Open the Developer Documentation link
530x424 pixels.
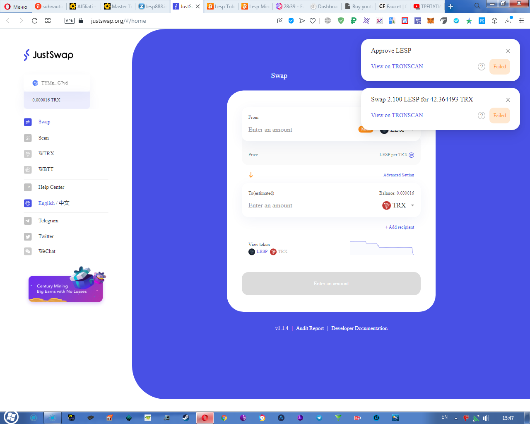pos(359,328)
